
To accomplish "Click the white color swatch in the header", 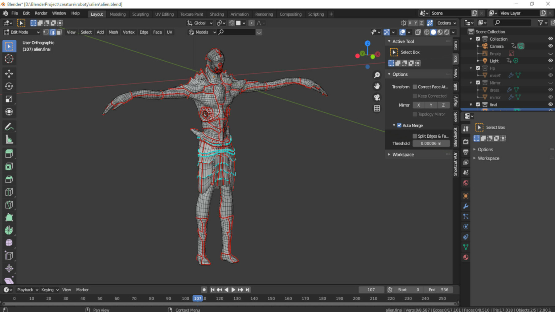I will click(238, 23).
